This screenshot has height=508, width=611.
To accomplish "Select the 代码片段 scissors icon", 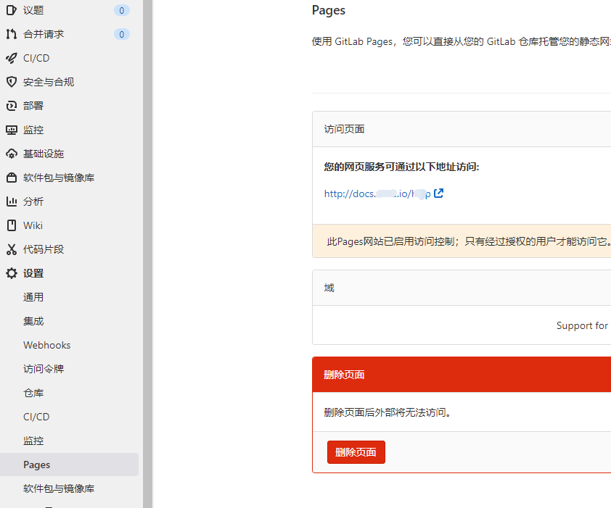I will tap(10, 249).
